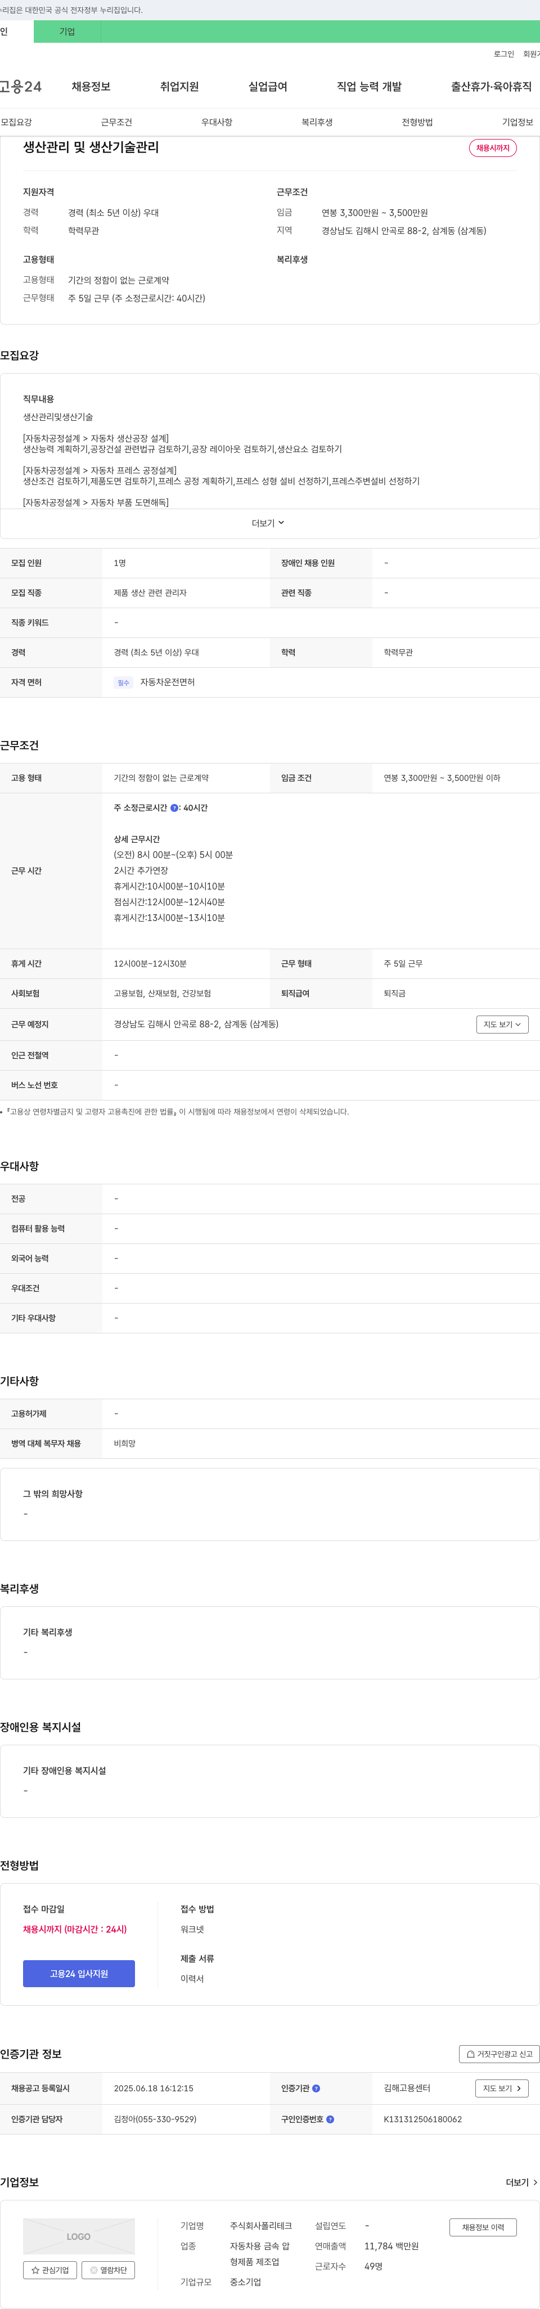The width and height of the screenshot is (540, 2309).
Task: Jump to the 기업정보 section tab
Action: [517, 122]
